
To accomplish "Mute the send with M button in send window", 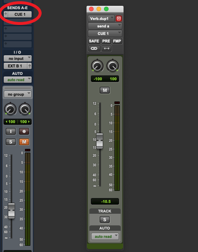I will (x=105, y=90).
